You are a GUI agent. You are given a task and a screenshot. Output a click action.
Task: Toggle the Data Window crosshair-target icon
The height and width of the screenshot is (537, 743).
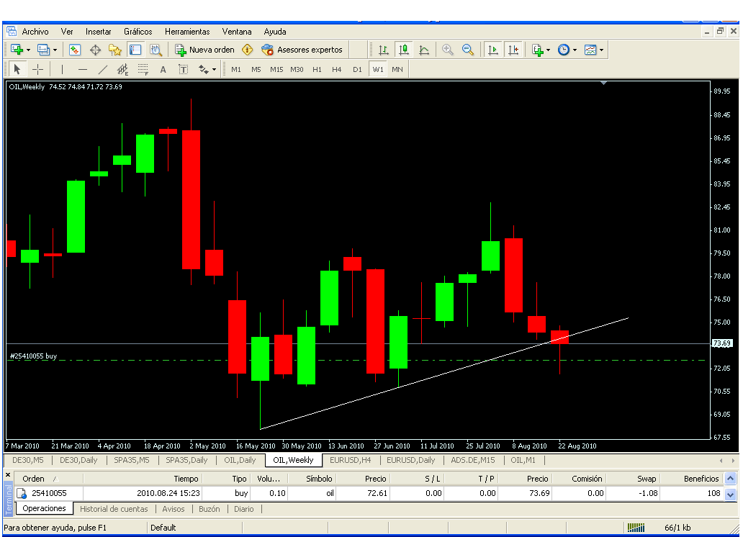(x=95, y=49)
